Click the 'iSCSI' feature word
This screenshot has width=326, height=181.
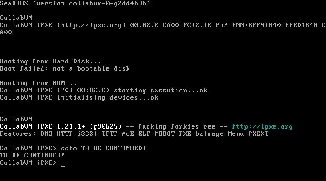pyautogui.click(x=87, y=133)
